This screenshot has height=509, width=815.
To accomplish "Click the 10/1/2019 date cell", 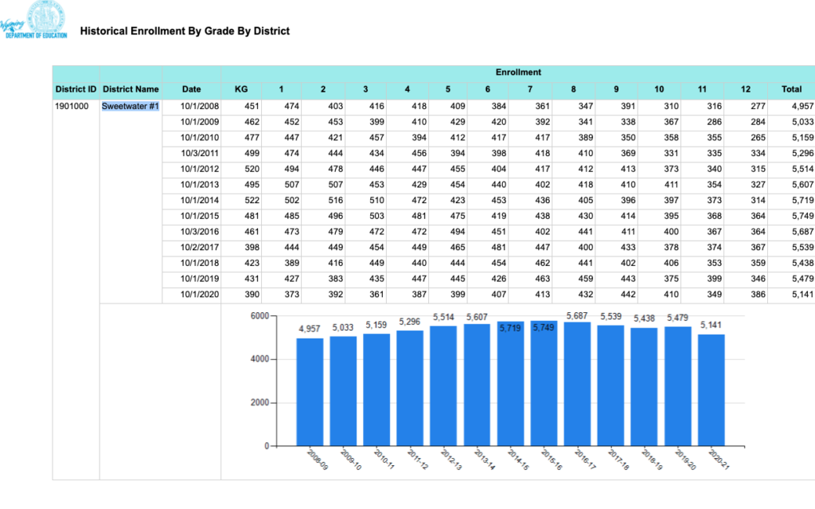I will coord(200,279).
